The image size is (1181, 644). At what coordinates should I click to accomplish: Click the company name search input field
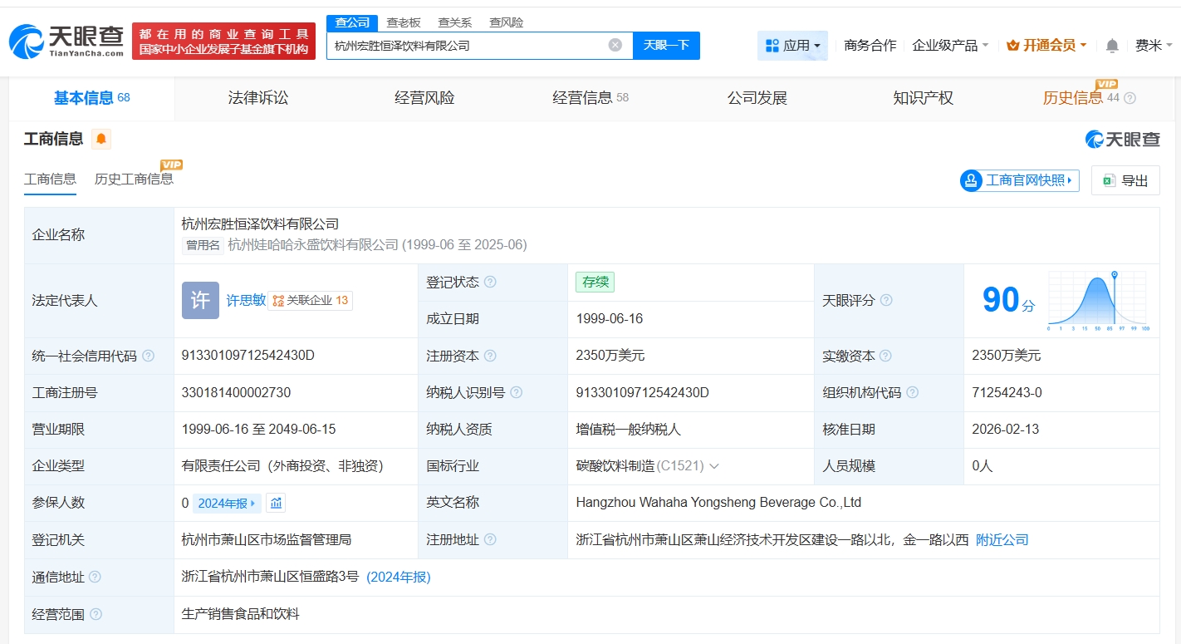point(465,46)
